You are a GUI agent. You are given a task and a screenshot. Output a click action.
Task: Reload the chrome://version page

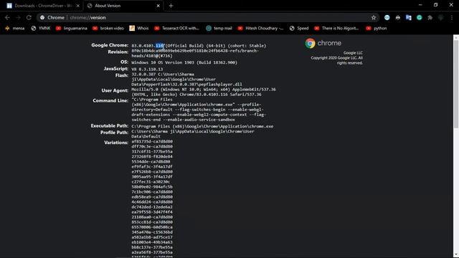coord(29,17)
